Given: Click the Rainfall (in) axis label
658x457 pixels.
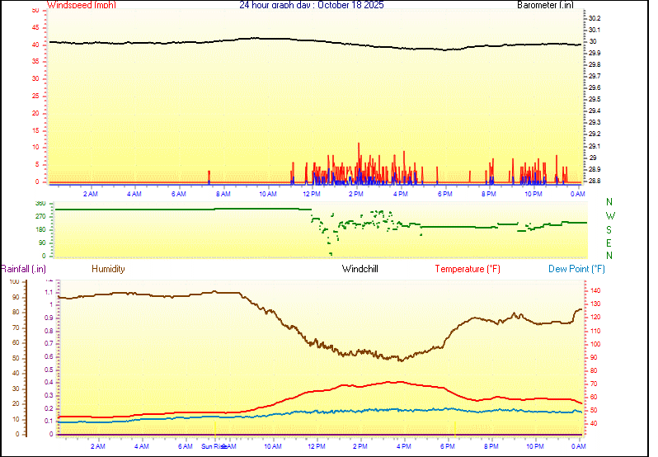Looking at the screenshot, I should tap(23, 269).
